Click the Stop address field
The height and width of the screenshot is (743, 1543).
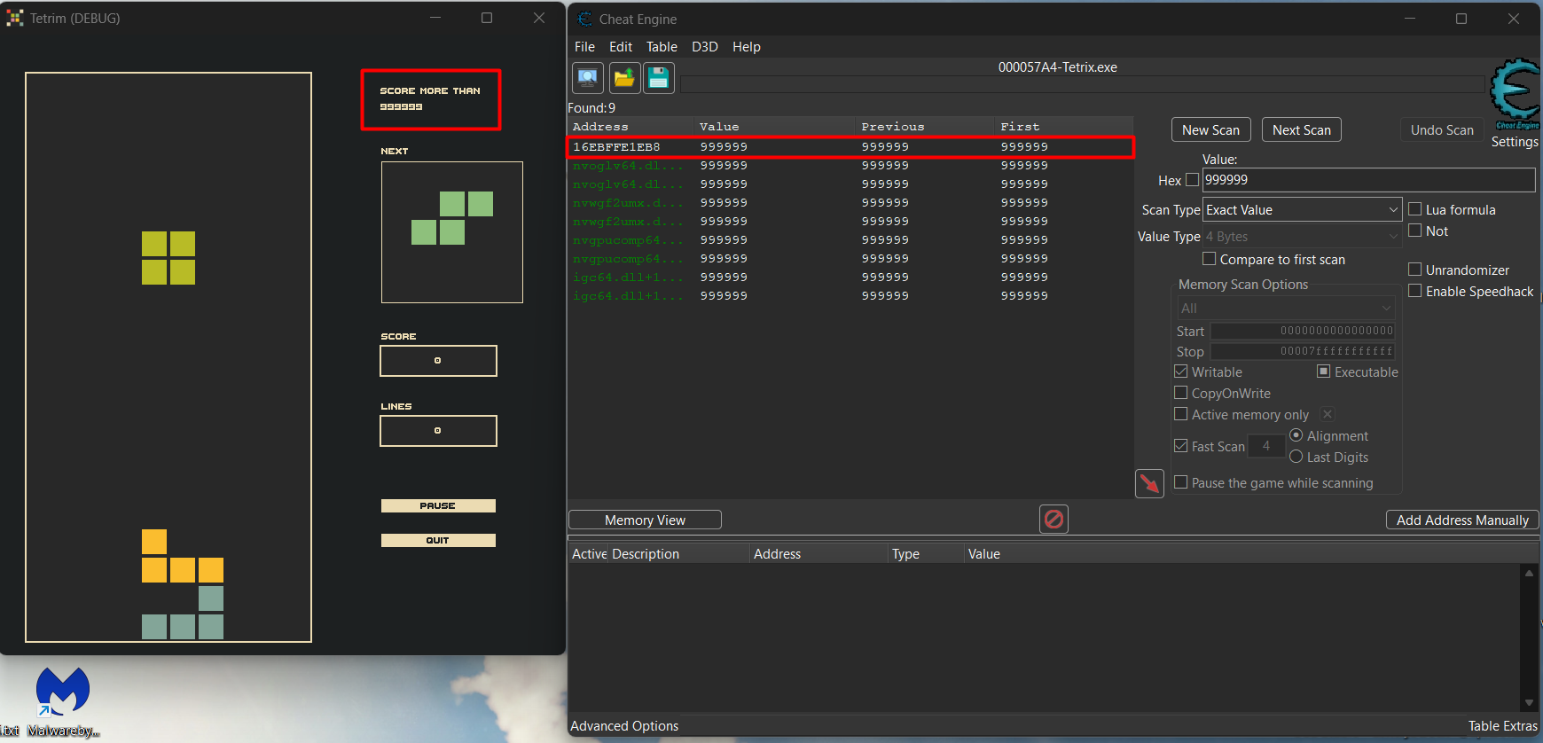[1303, 351]
